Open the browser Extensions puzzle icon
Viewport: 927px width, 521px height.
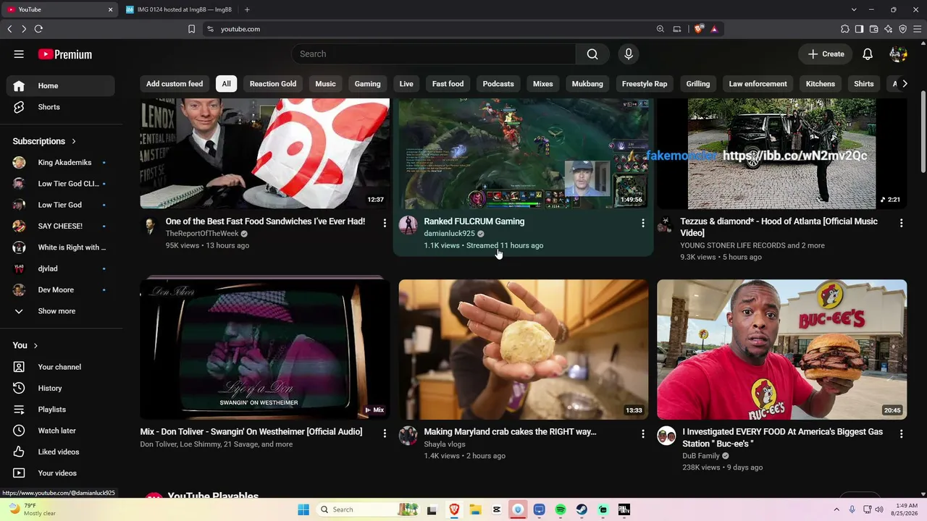845,29
